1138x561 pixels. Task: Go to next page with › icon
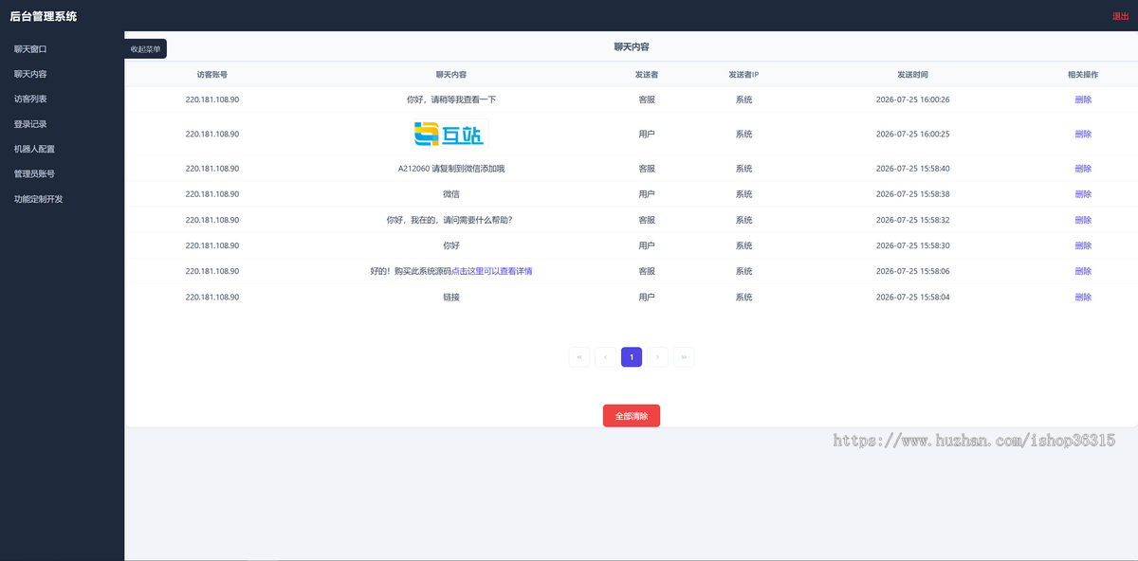657,357
